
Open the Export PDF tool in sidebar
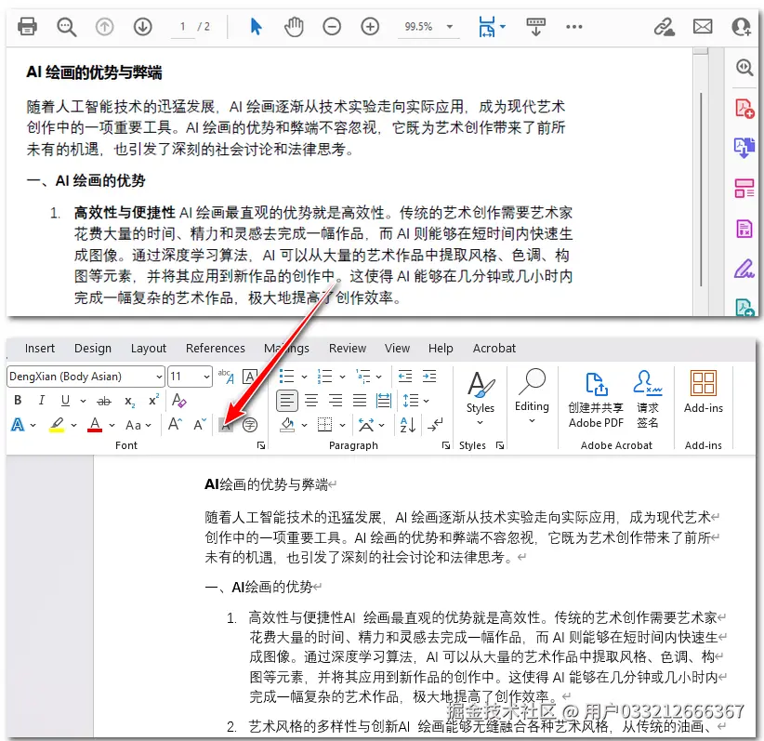(x=744, y=148)
